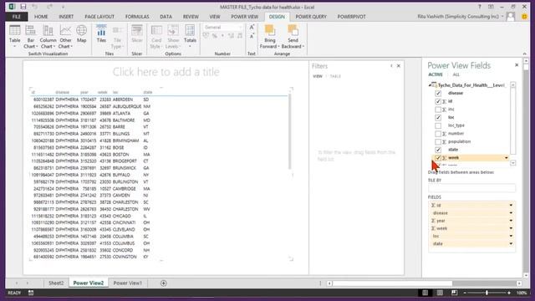
Task: Open the Power View1 sheet tab
Action: click(x=128, y=283)
